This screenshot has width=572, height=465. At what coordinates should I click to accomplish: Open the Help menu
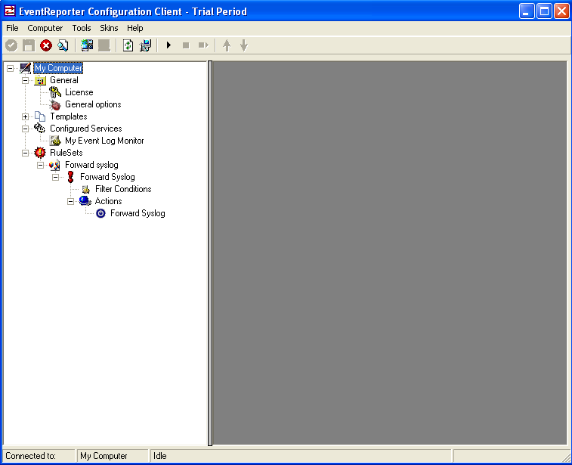coord(135,28)
